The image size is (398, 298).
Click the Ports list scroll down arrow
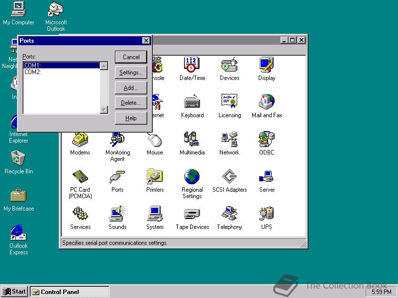104,109
